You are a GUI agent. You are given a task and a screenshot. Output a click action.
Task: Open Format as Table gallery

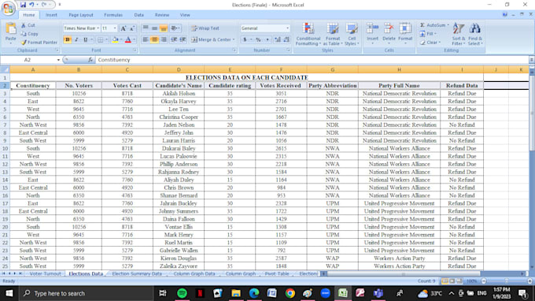tap(333, 34)
